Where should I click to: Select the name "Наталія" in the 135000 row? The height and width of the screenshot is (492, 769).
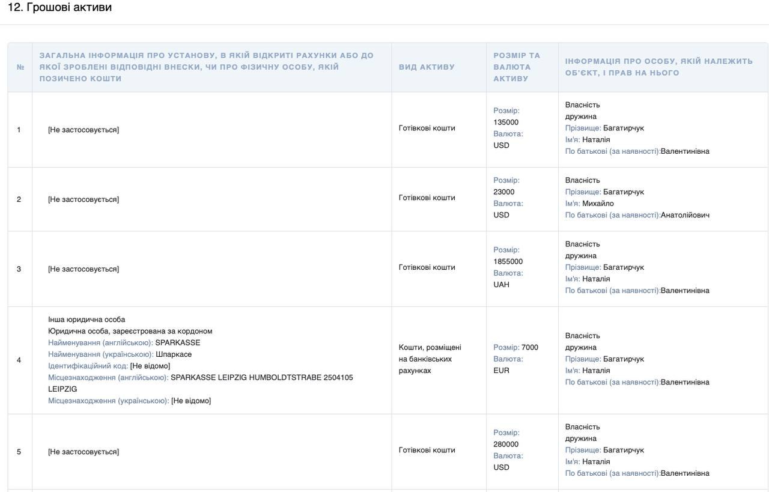596,140
